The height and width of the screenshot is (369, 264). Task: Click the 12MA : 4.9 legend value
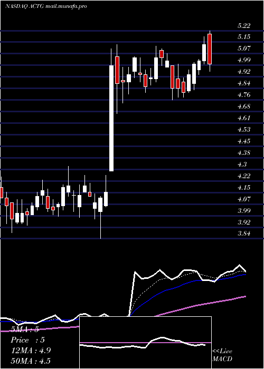pyautogui.click(x=31, y=351)
